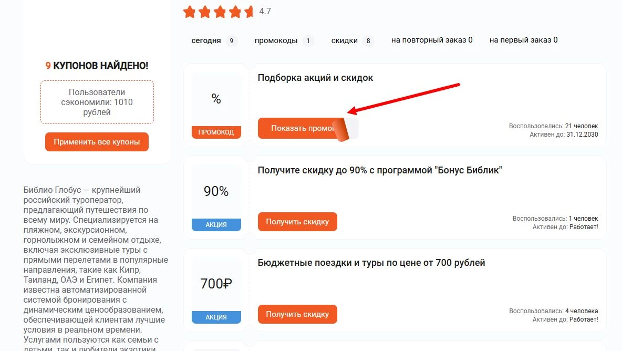Click the АКЦИЯ badge on the 700₽ coupon
The height and width of the screenshot is (351, 622).
click(216, 317)
